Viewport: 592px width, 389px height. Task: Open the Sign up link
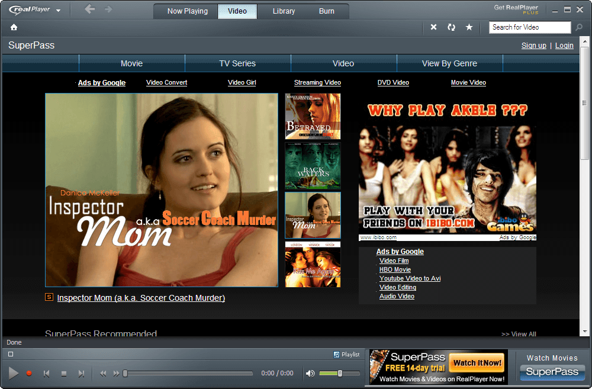pos(533,46)
